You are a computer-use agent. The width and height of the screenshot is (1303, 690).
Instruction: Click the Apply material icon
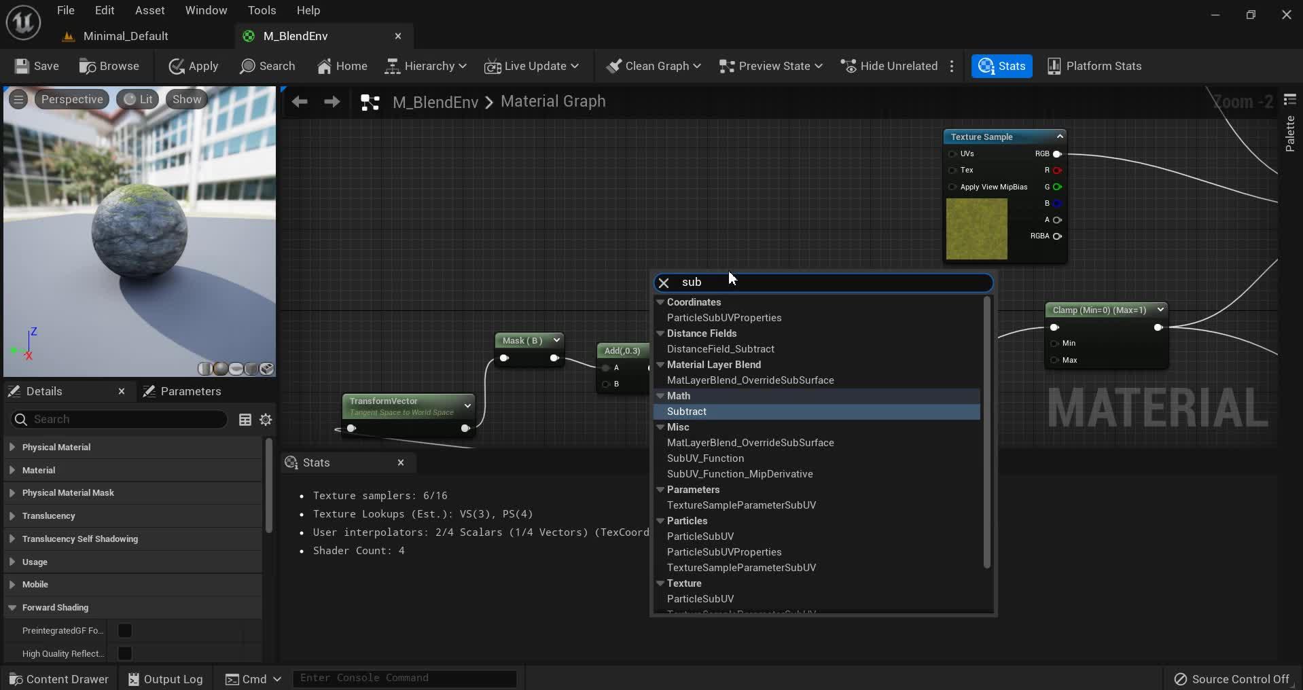click(177, 66)
